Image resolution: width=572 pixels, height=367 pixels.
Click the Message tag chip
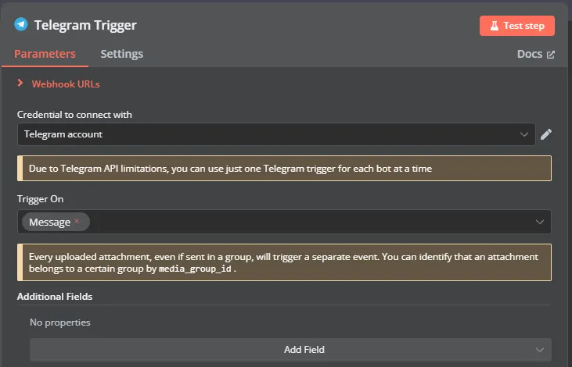click(56, 222)
